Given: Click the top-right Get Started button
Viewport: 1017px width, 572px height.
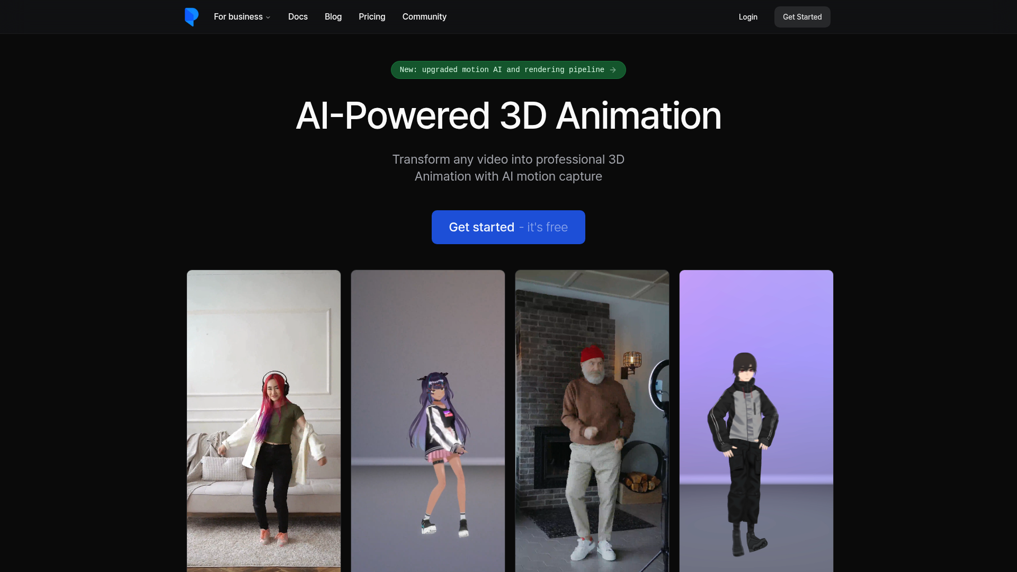Looking at the screenshot, I should tap(802, 17).
